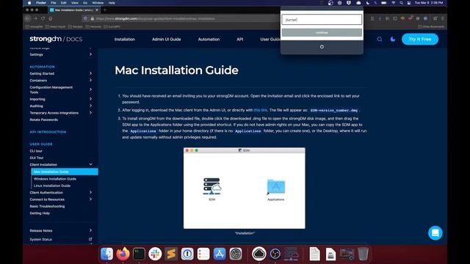This screenshot has height=264, width=470.
Task: Open 1Password from the Dock
Action: tap(187, 254)
